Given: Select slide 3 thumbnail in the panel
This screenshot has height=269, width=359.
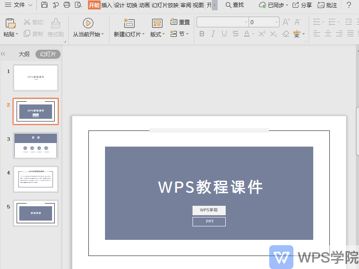Looking at the screenshot, I should point(36,145).
